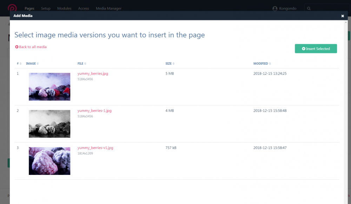Click the ProcessWire logo icon
This screenshot has height=204, width=351.
[12, 8]
